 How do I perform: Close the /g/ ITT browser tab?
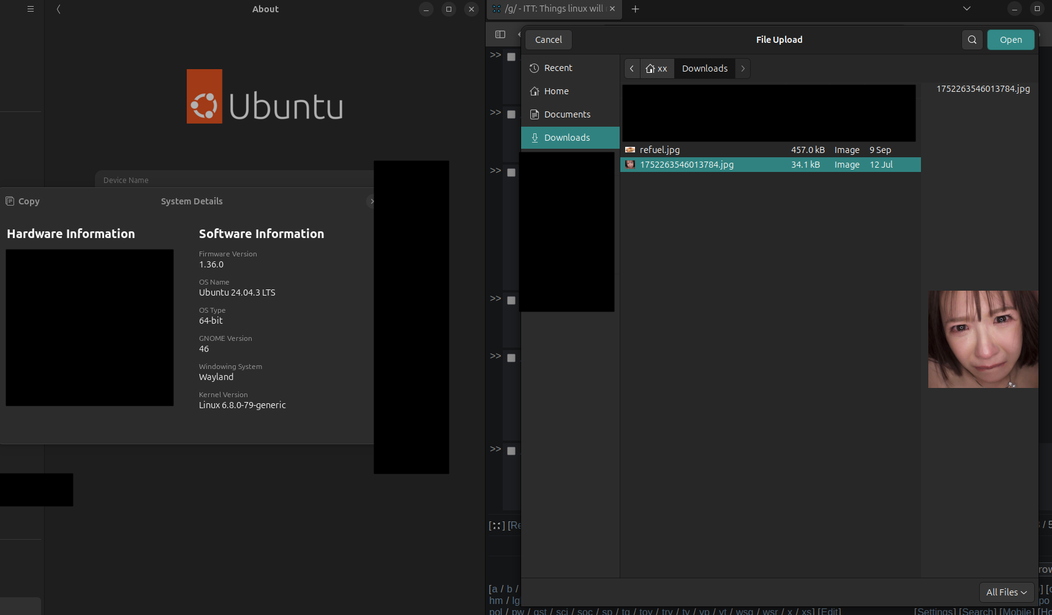(x=612, y=9)
